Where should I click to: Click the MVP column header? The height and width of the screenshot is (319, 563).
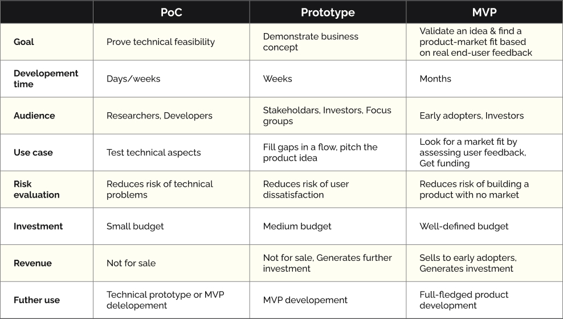click(484, 13)
